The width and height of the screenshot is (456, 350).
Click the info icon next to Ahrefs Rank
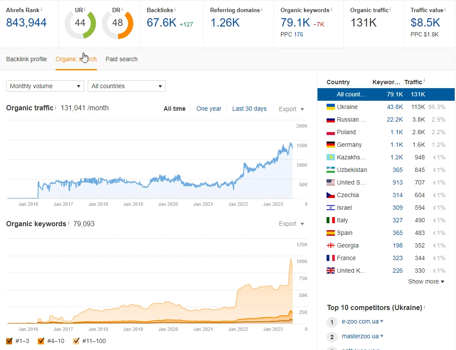tap(42, 9)
